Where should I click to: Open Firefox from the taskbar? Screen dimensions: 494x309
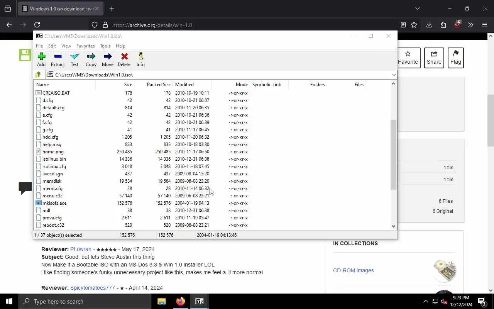point(181,301)
